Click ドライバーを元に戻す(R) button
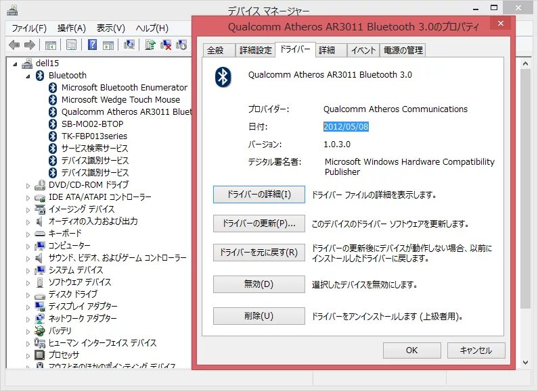Viewport: 538px width, 391px height. click(259, 253)
